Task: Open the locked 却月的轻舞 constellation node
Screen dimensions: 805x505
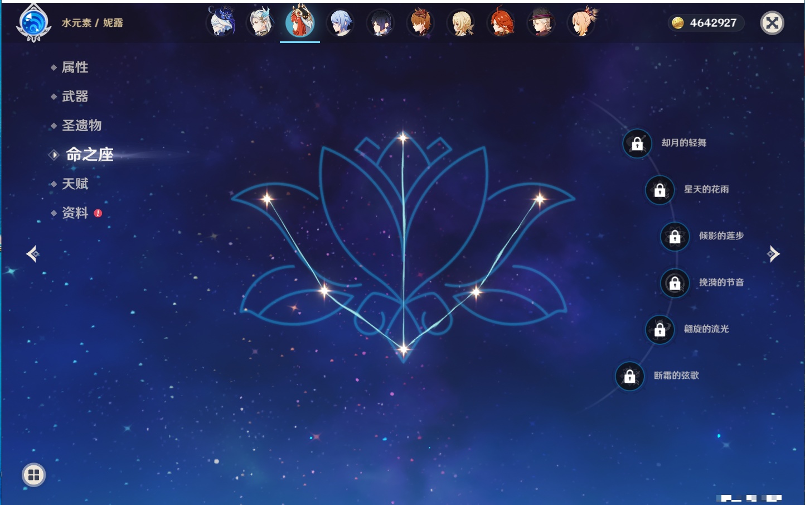Action: pyautogui.click(x=637, y=143)
